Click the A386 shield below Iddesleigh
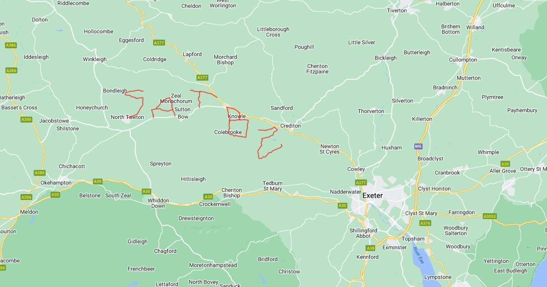This screenshot has height=287, width=547. (11, 71)
